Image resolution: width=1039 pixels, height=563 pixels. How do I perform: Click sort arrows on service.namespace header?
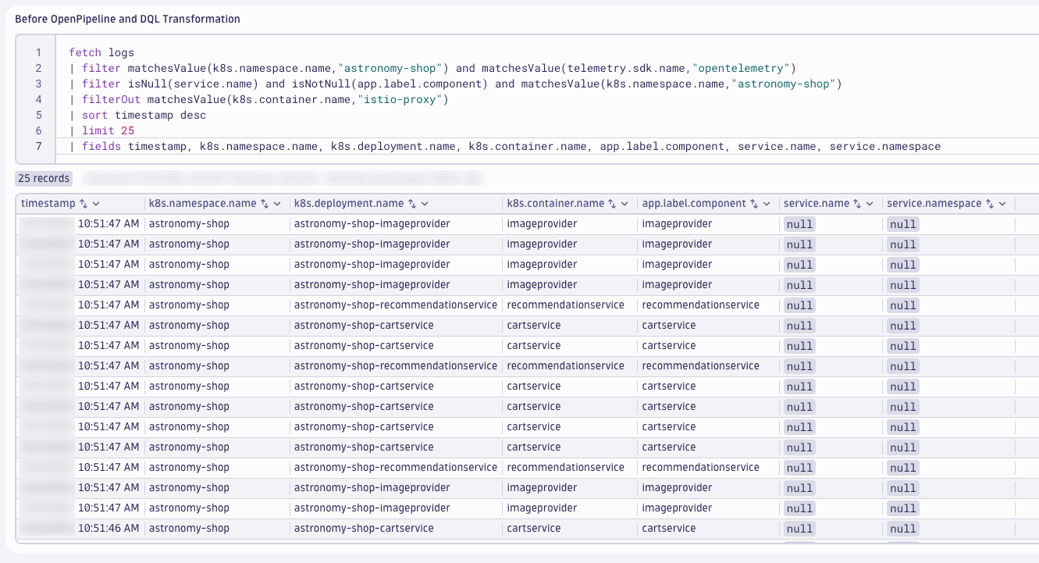990,204
